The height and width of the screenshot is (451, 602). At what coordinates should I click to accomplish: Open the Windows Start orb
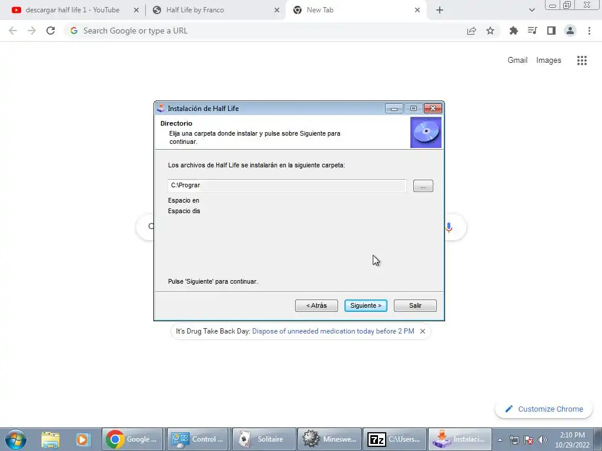coord(16,439)
